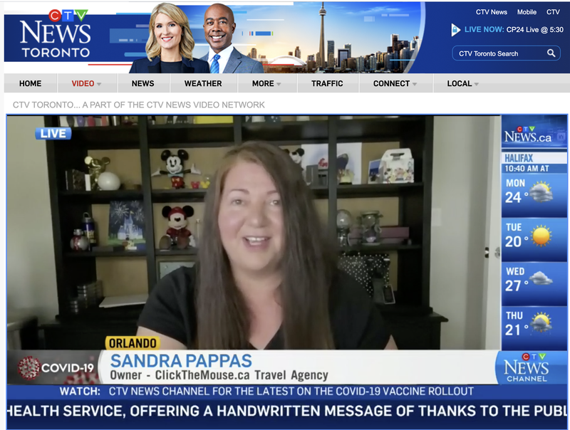Click the CTV News Toronto logo
Image resolution: width=570 pixels, height=430 pixels.
point(56,34)
